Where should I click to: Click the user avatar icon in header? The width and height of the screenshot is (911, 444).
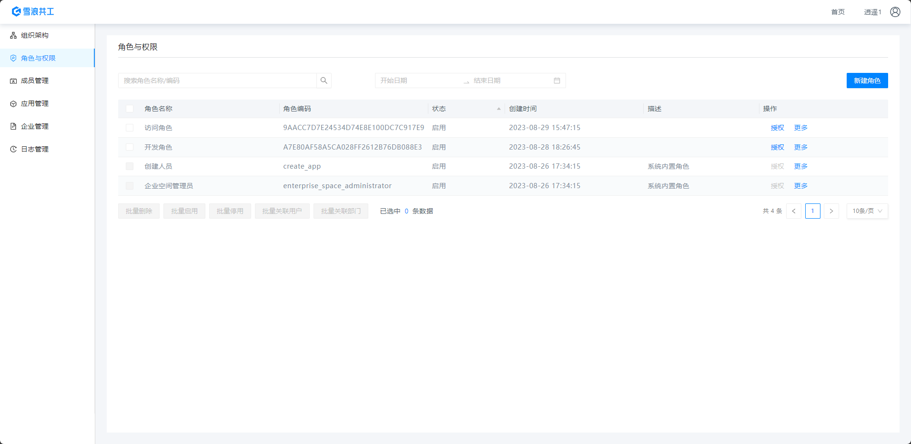895,12
